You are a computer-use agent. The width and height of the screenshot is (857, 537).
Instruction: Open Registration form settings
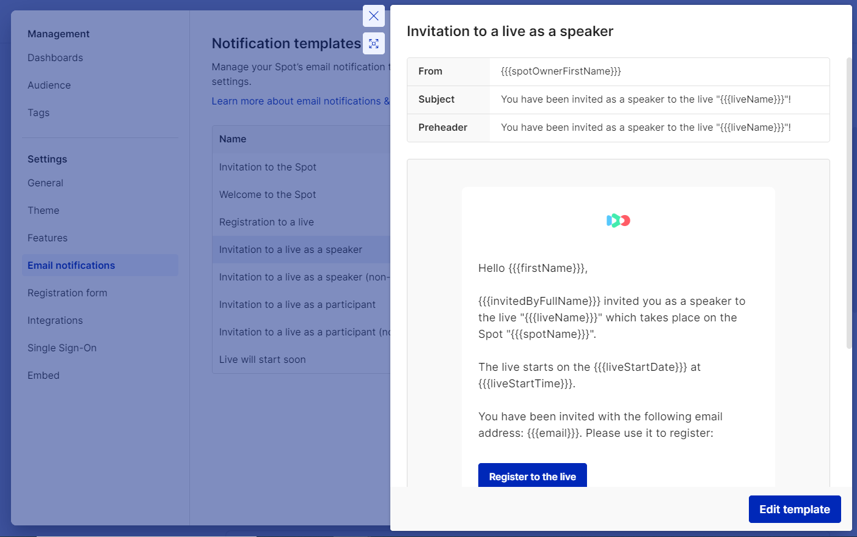(67, 293)
